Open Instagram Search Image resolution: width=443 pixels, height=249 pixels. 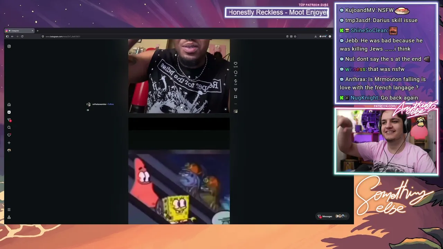tap(9, 128)
